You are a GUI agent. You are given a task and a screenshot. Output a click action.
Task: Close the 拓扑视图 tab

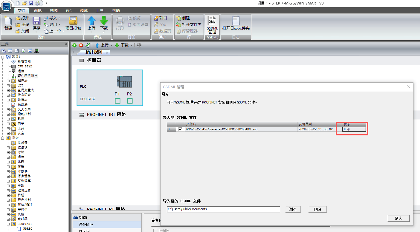tap(107, 52)
